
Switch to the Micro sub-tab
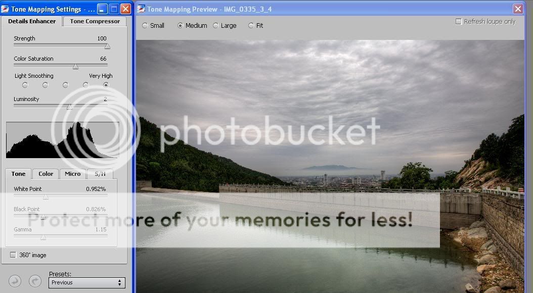click(72, 173)
